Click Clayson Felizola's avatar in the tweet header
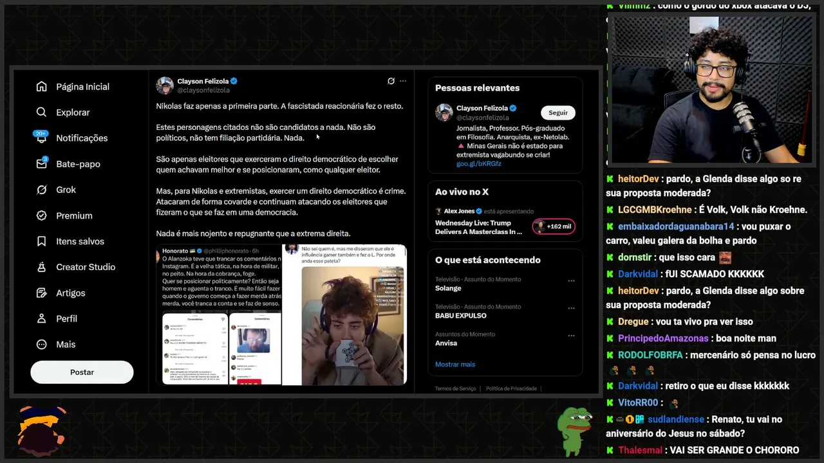Screen dimensions: 824x463 click(x=165, y=86)
